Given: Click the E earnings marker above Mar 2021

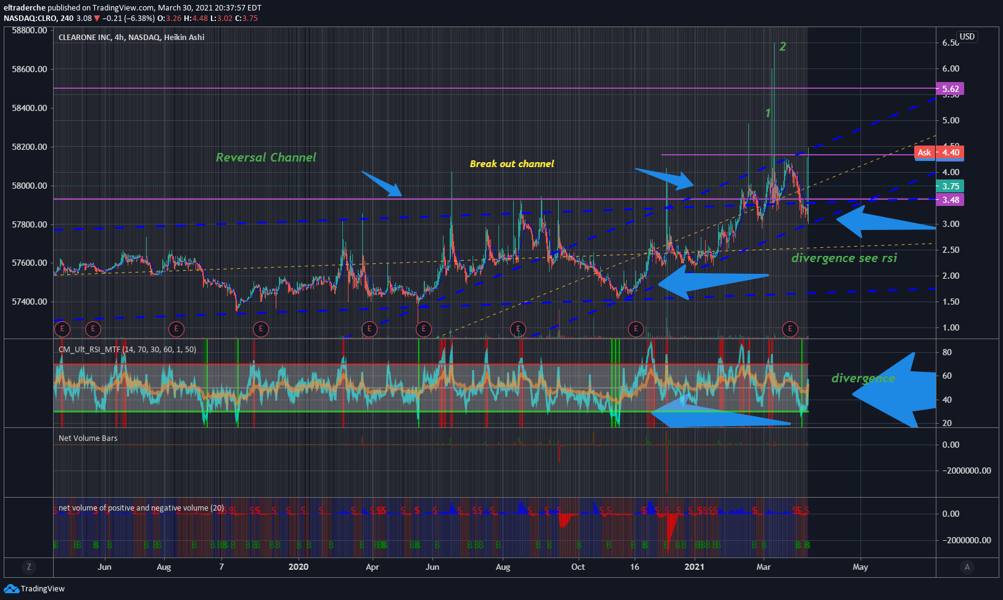Looking at the screenshot, I should pyautogui.click(x=790, y=329).
